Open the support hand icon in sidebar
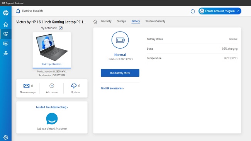Image resolution: width=251 pixels, height=141 pixels. click(x=6, y=53)
